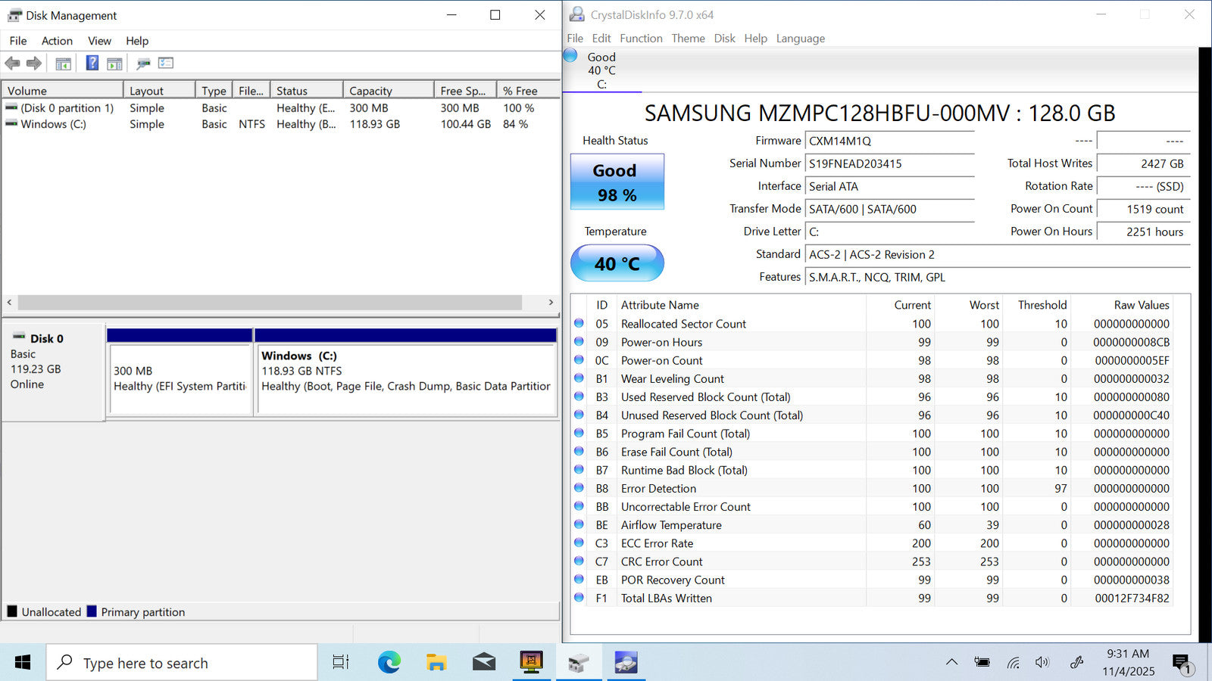This screenshot has width=1212, height=681.
Task: Toggle the Show/Hide Action Pane toolbar icon
Action: click(114, 64)
